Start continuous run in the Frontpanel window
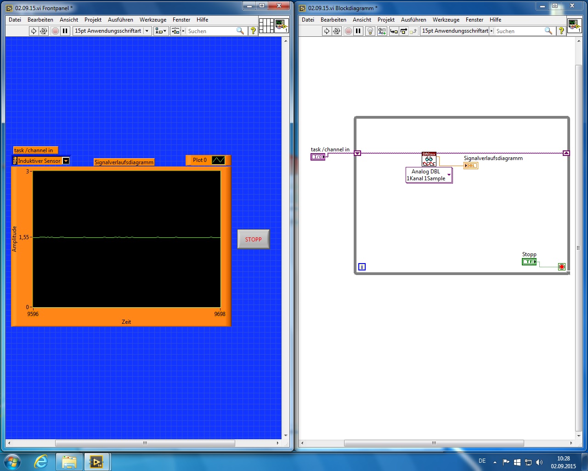588x471 pixels. pyautogui.click(x=44, y=31)
